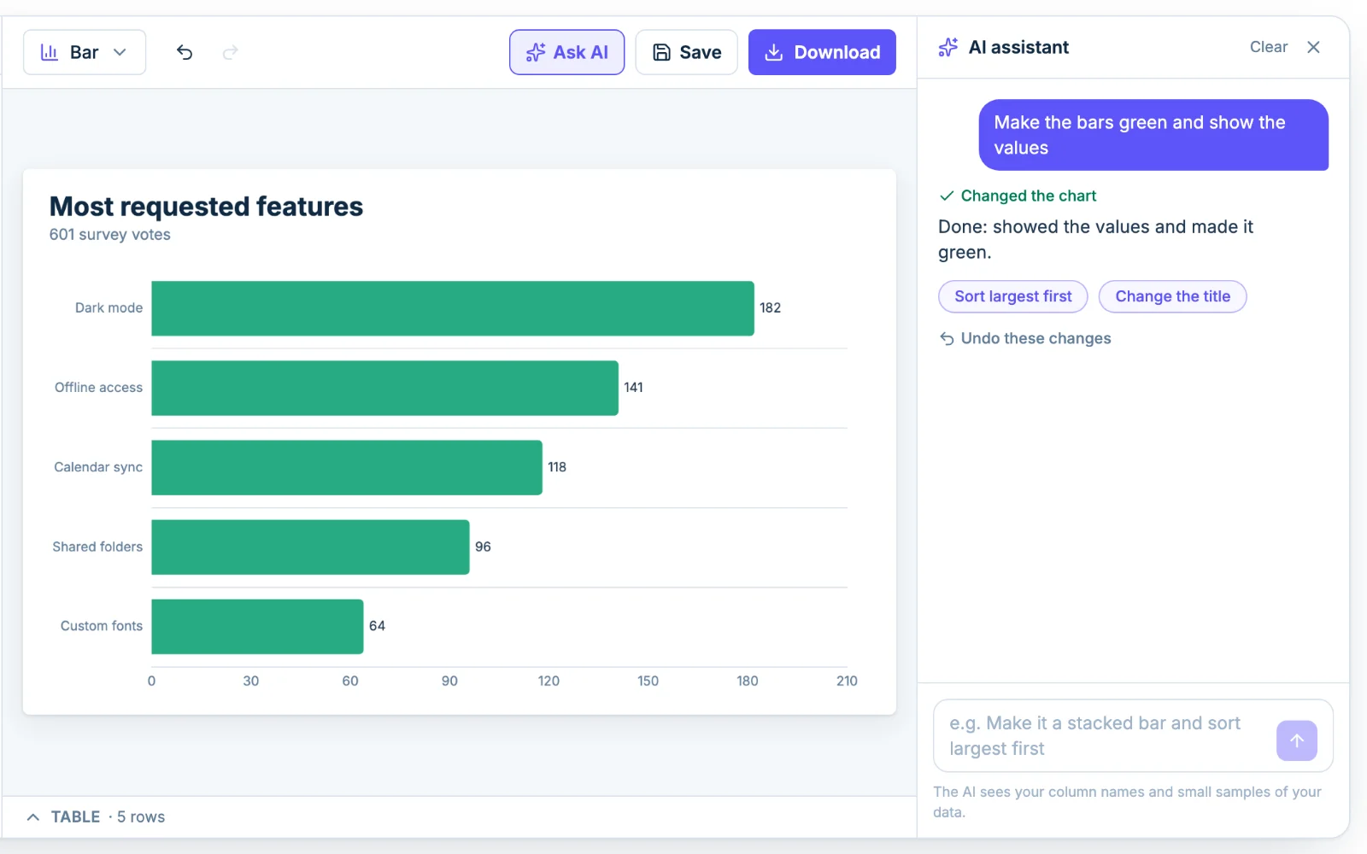Click the Custom fonts axis label
This screenshot has height=854, width=1367.
(x=102, y=626)
